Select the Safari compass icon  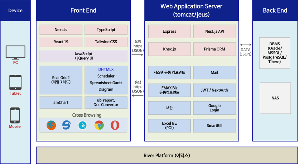tap(82, 125)
